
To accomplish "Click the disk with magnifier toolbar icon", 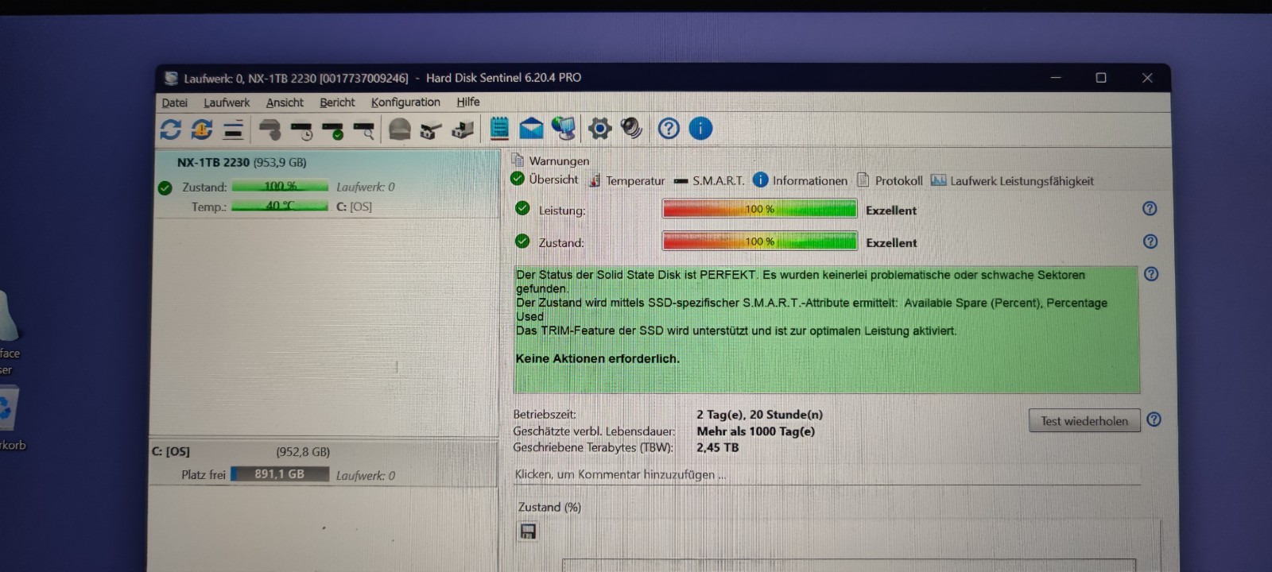I will (364, 129).
